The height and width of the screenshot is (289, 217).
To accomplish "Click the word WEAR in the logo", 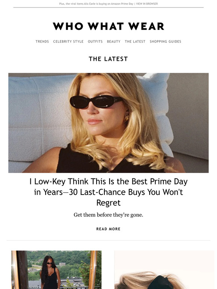I will coord(146,26).
